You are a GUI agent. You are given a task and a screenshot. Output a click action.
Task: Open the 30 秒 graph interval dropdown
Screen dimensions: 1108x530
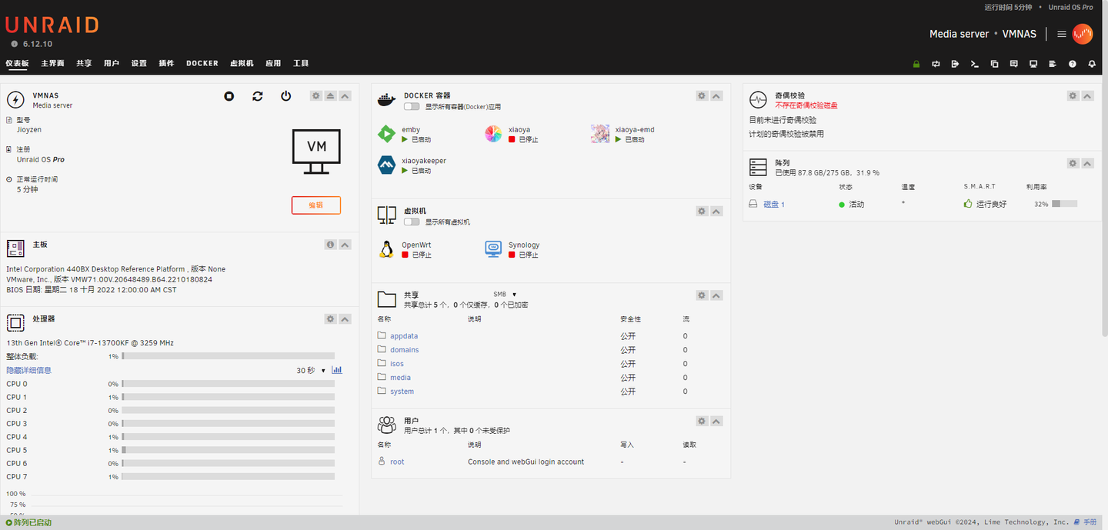point(311,370)
